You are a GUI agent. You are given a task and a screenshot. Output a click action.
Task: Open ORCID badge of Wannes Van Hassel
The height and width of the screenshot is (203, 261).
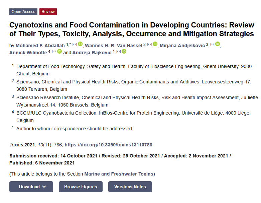pos(155,44)
